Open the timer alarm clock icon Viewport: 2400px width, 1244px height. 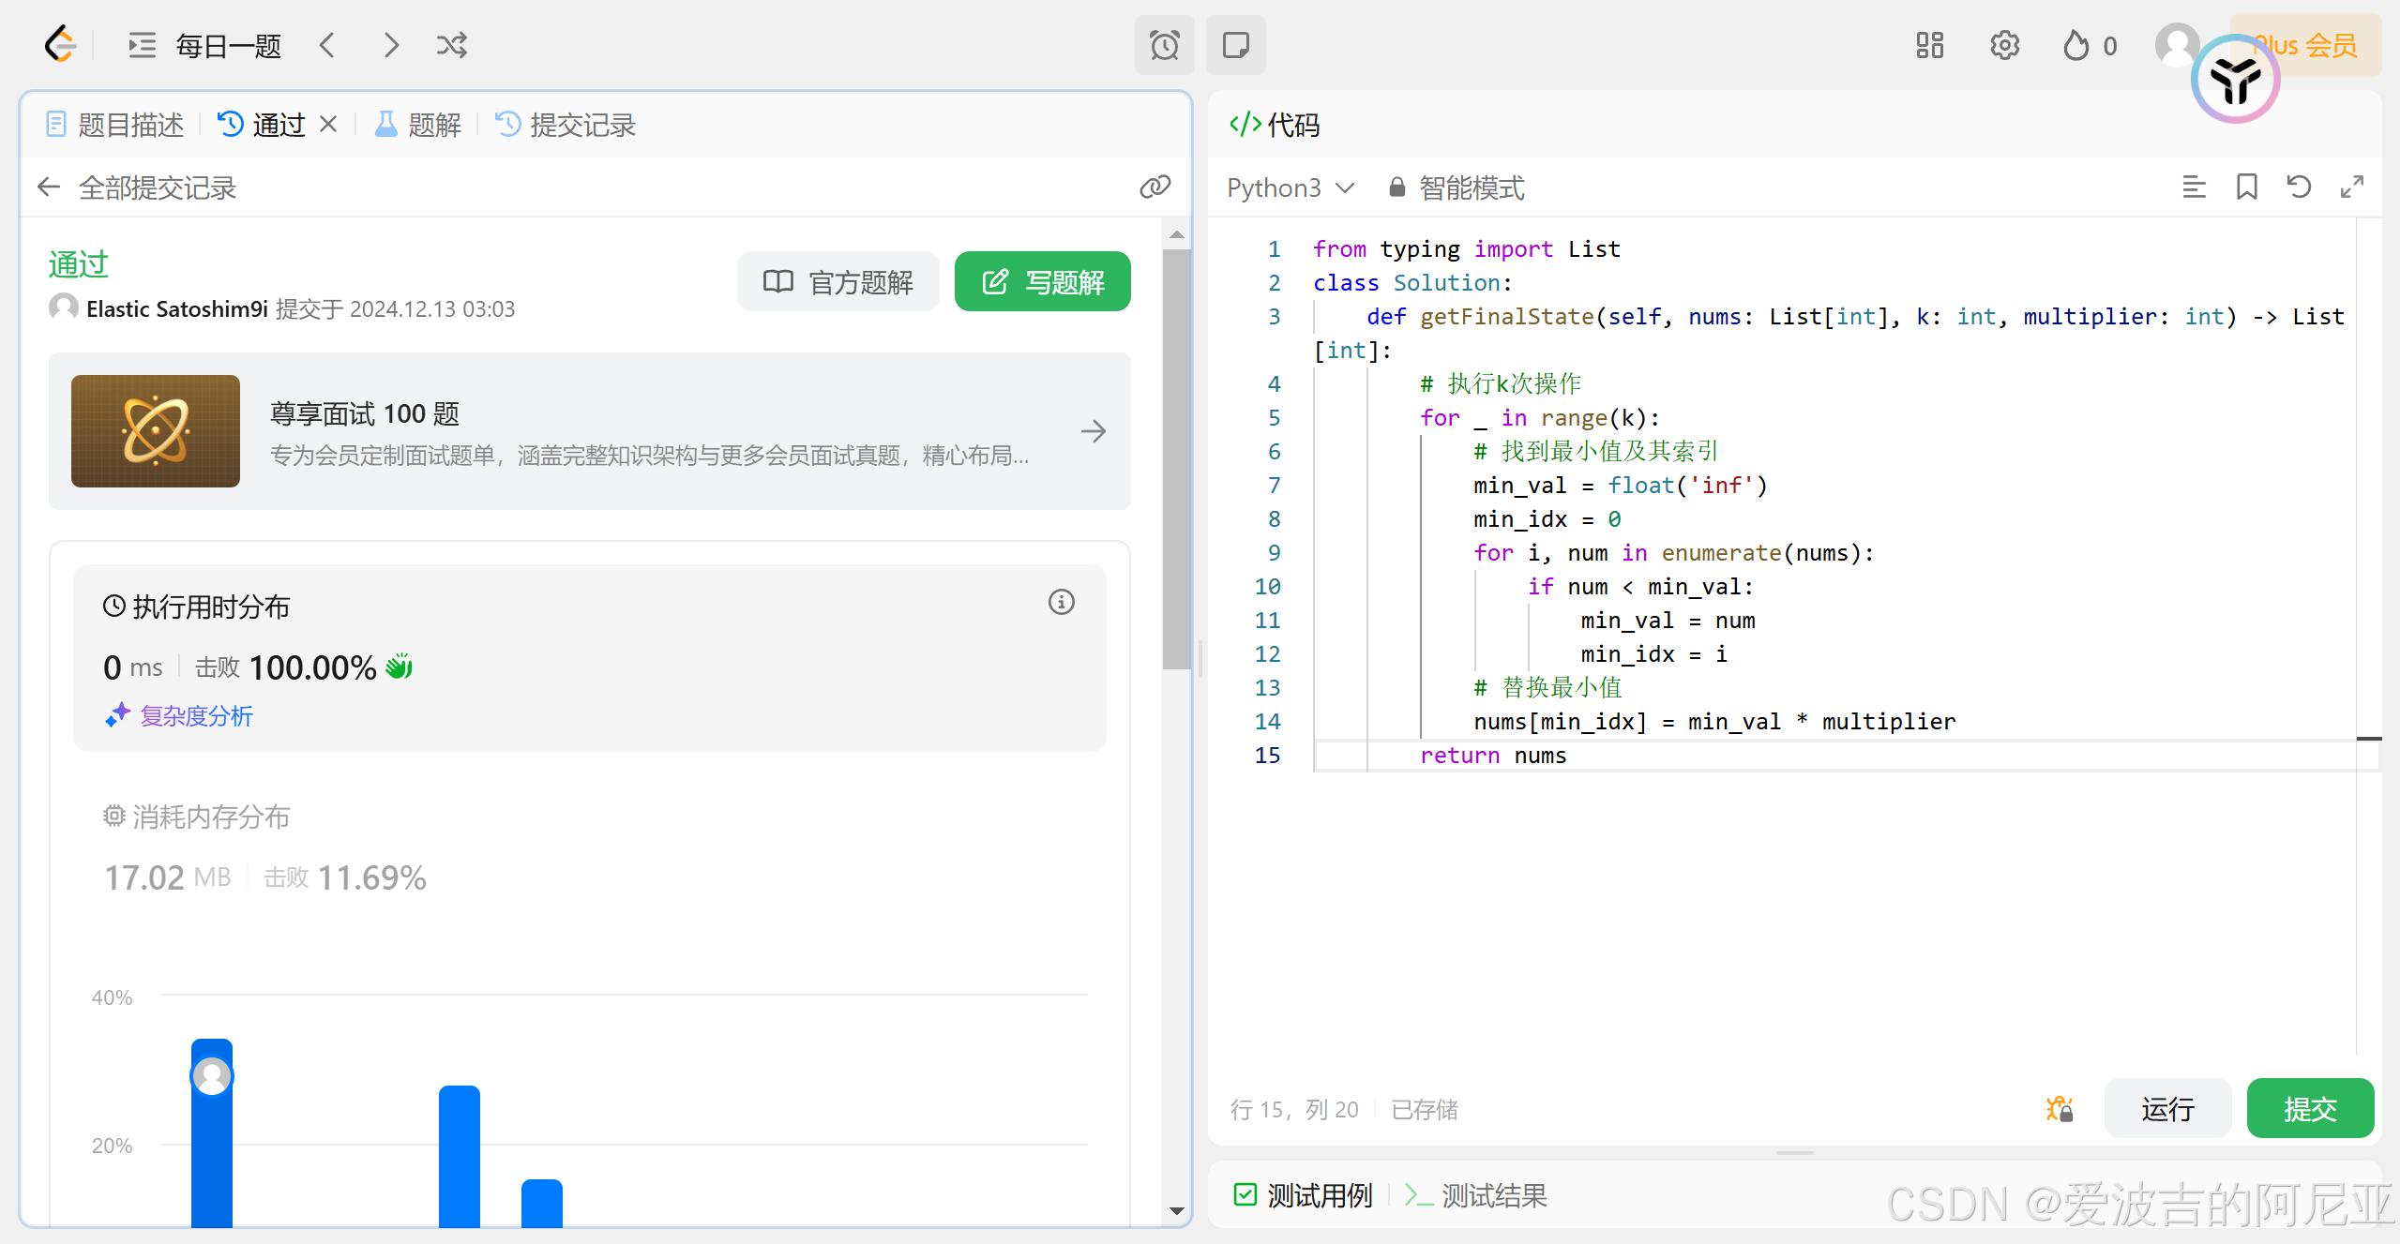pyautogui.click(x=1164, y=45)
